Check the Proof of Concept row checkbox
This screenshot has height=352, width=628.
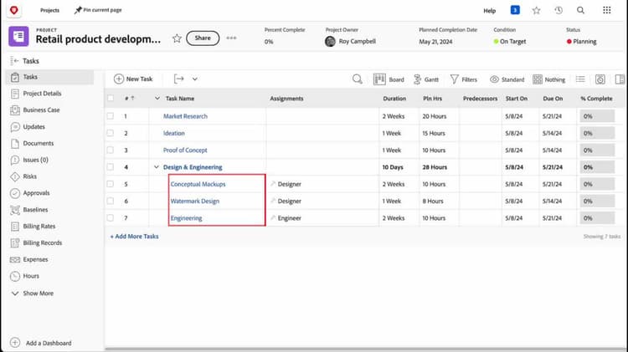click(x=111, y=150)
